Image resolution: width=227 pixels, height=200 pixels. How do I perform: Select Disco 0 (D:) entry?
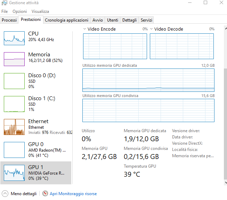(36, 81)
